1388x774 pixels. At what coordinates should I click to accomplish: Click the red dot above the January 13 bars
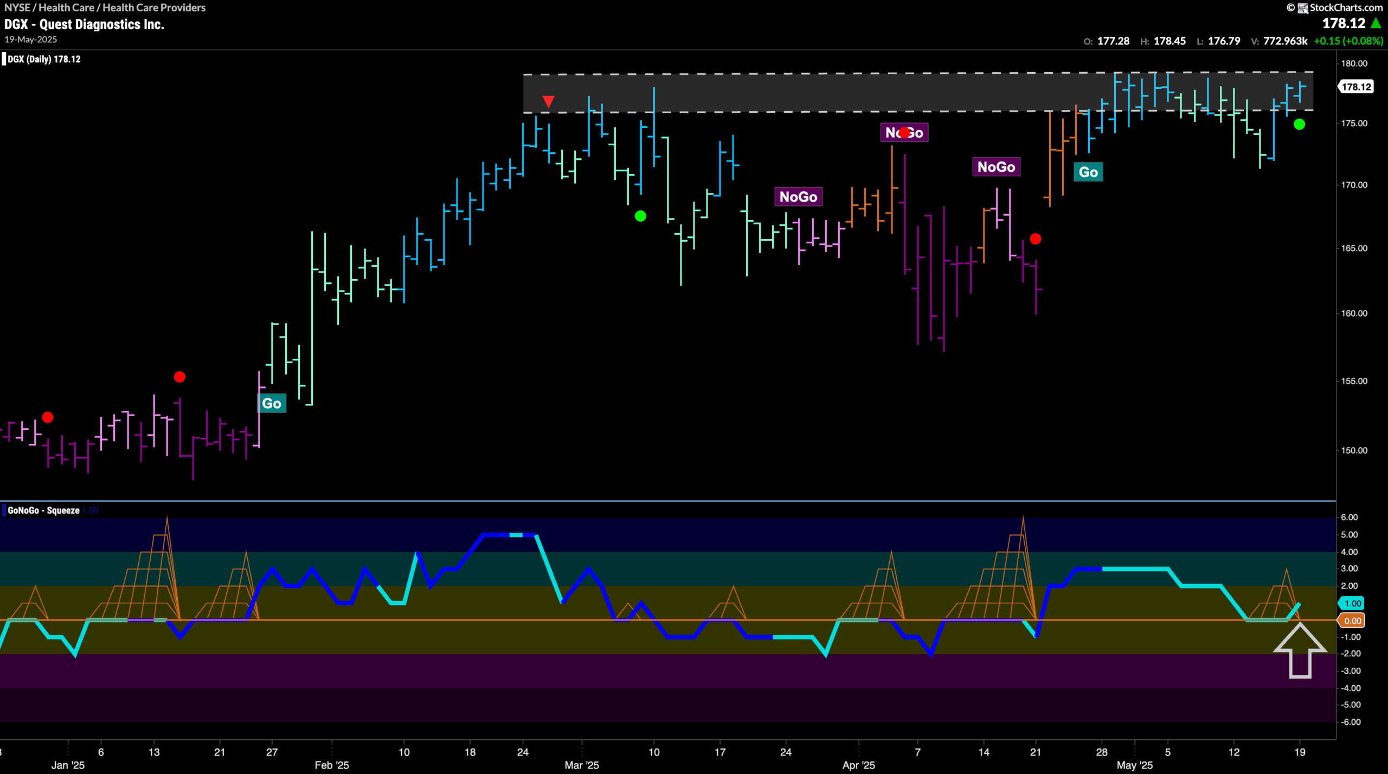[179, 377]
